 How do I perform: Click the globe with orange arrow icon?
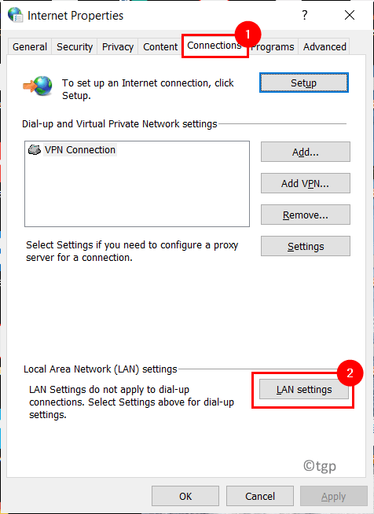tap(38, 86)
